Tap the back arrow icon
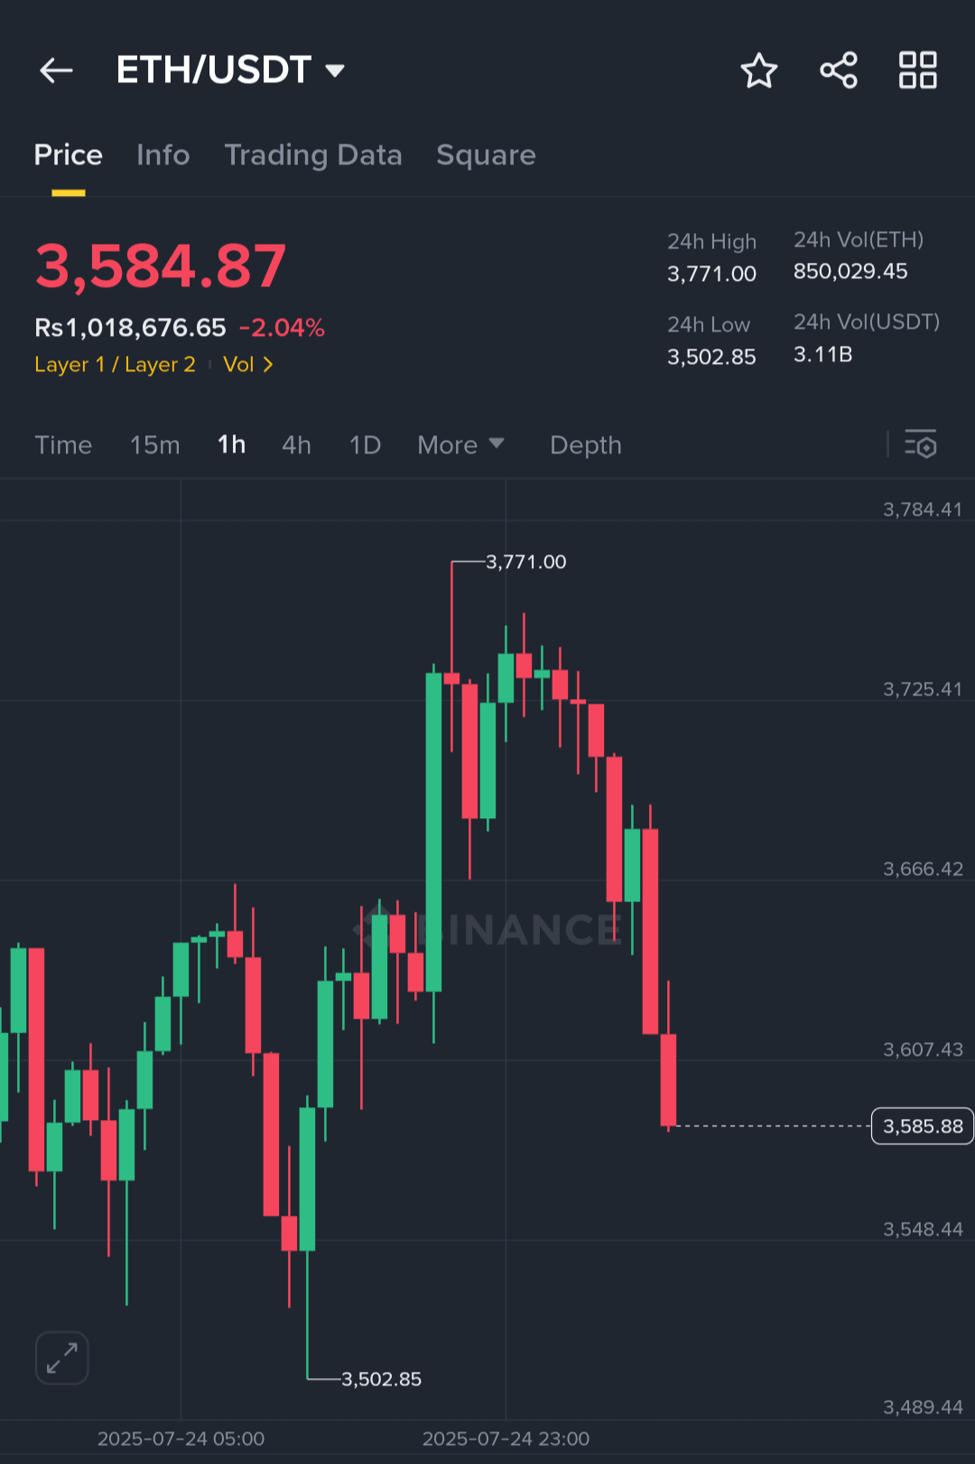 point(56,70)
